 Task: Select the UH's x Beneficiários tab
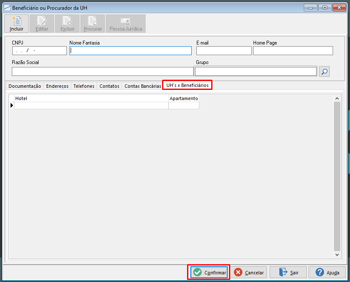[x=187, y=85]
